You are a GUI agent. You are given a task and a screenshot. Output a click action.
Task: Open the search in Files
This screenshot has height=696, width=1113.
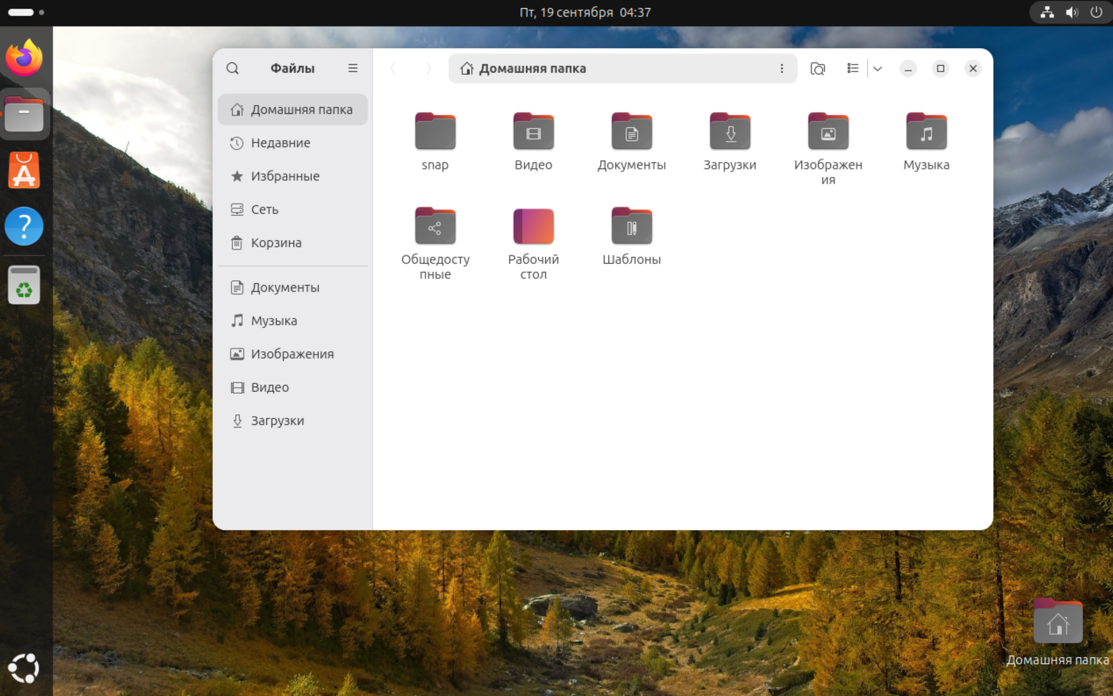click(233, 68)
